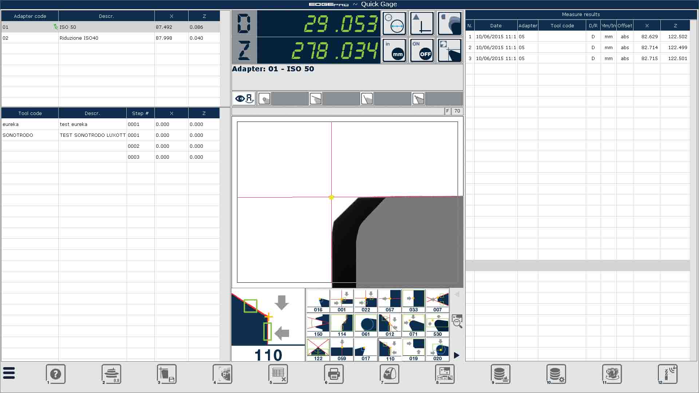The image size is (699, 393).
Task: Open help with question mark icon
Action: coord(56,374)
